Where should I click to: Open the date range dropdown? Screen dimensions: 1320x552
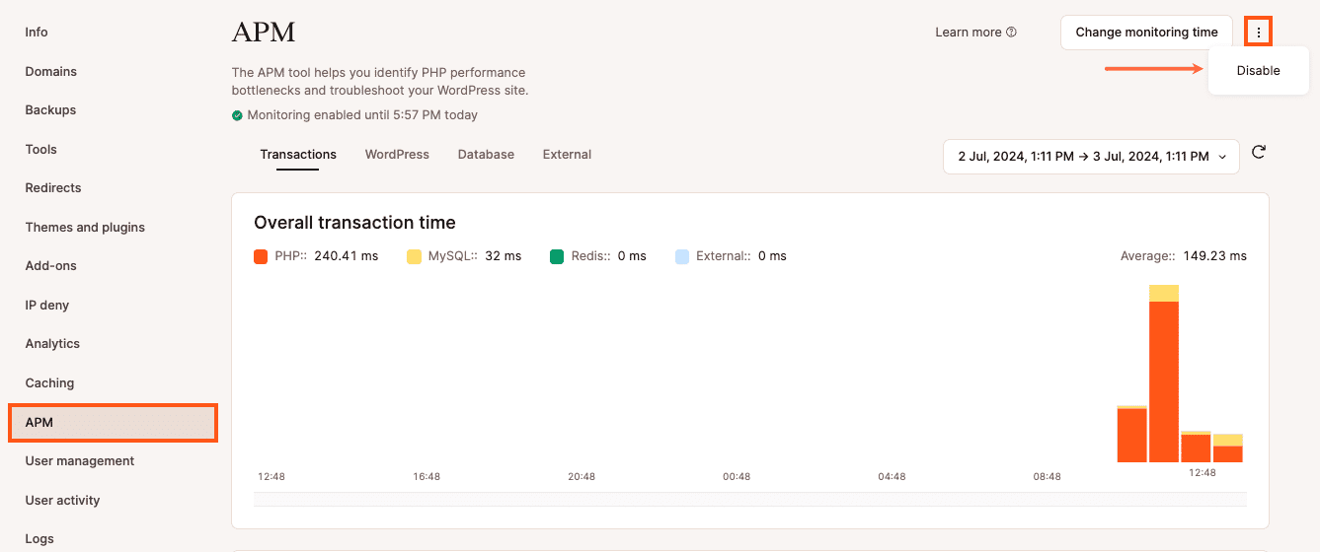point(1091,157)
